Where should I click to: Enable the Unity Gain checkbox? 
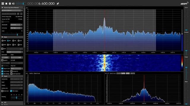2,91
